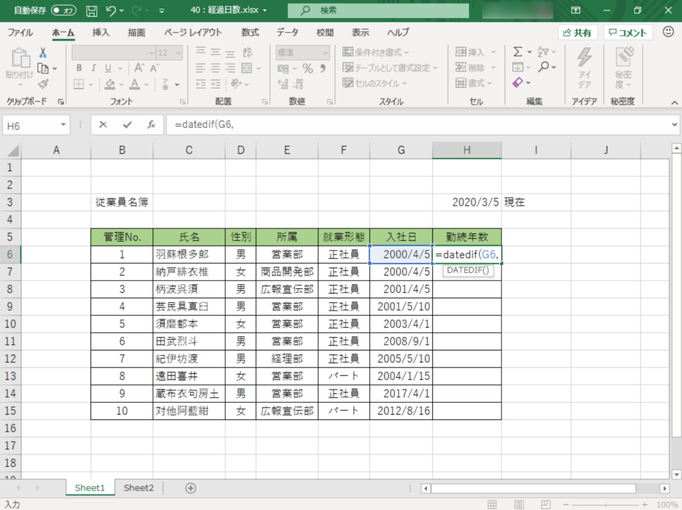Click the Find and Select magnifier icon
Image resolution: width=682 pixels, height=510 pixels.
(544, 67)
